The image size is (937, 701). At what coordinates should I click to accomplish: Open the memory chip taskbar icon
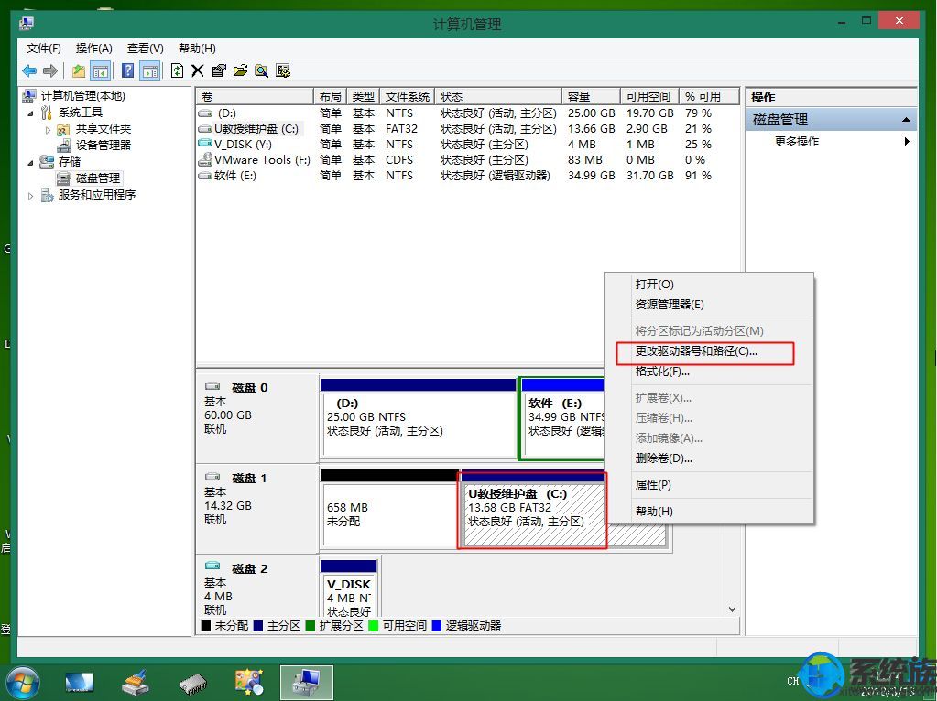[192, 684]
